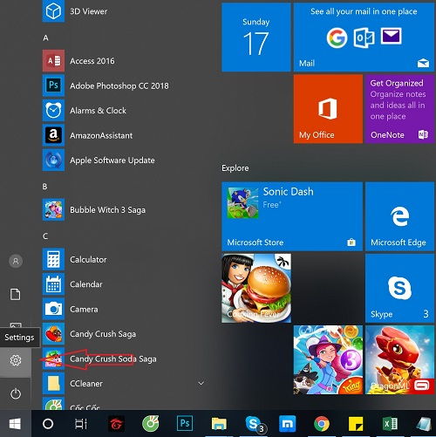
Task: Open Excel from the taskbar
Action: tap(390, 424)
